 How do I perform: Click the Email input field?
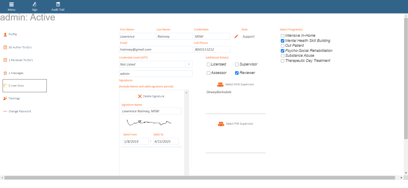pos(156,49)
